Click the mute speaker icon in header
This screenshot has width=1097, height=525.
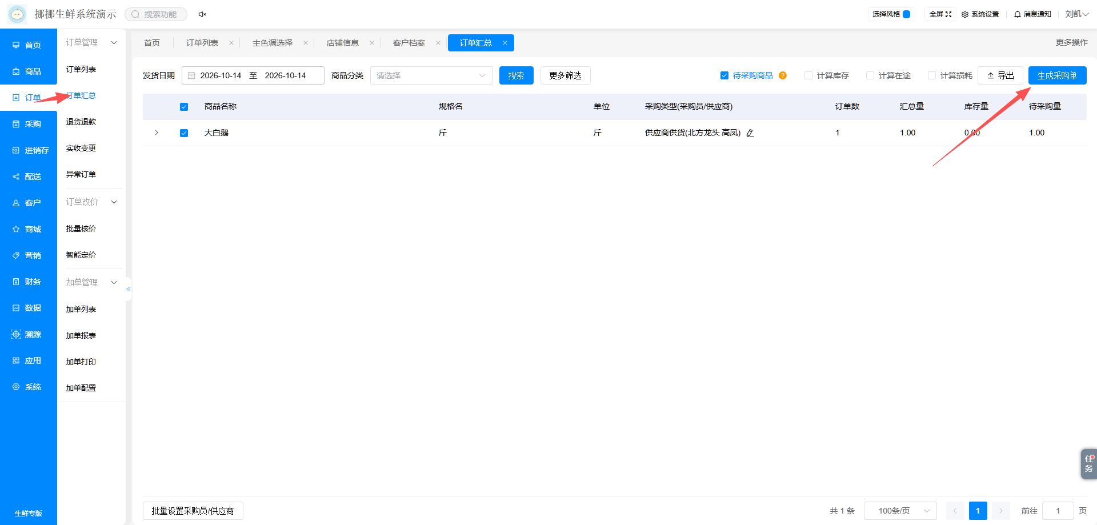coord(202,14)
